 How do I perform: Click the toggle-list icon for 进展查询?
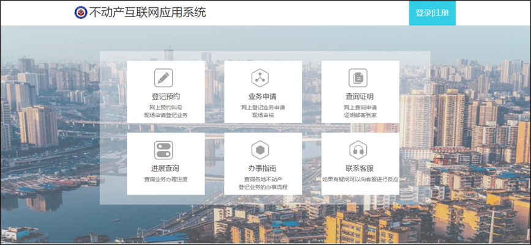(x=164, y=150)
